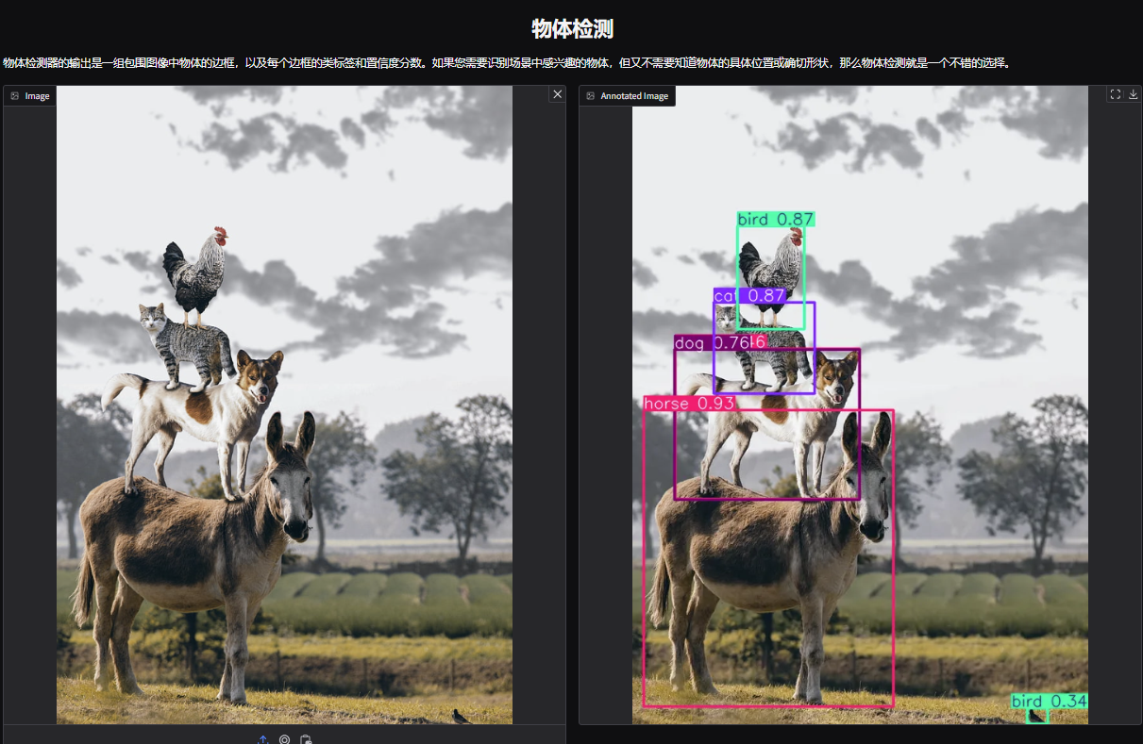Screen dimensions: 1143x744
Task: Select the "bird 0.34" detection label
Action: [x=1049, y=702]
